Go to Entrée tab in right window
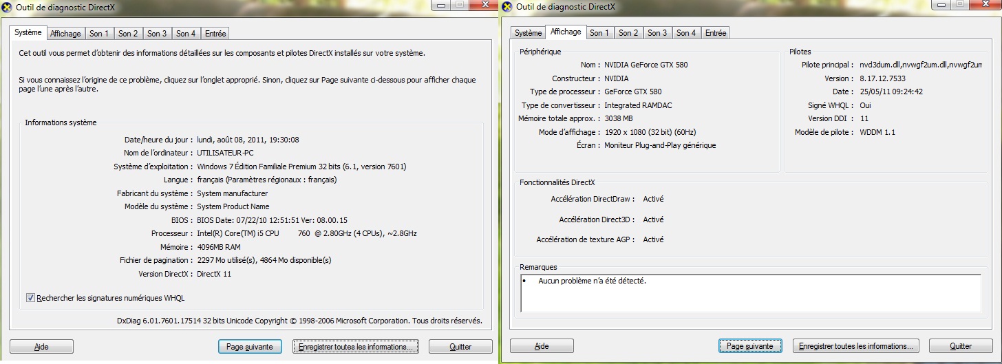Image resolution: width=1002 pixels, height=364 pixels. (x=716, y=33)
